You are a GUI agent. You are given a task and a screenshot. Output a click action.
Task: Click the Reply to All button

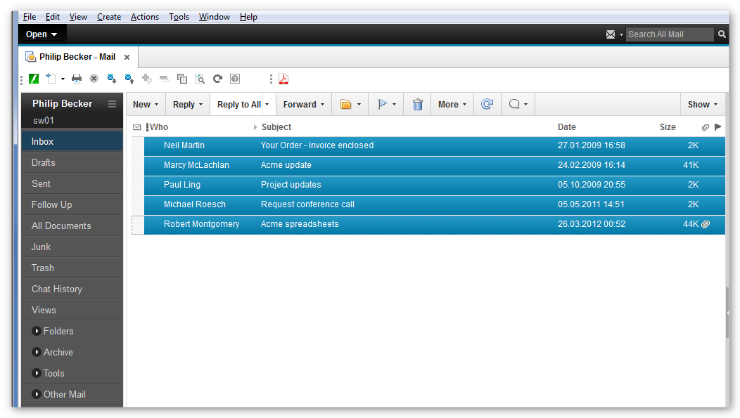click(x=238, y=103)
